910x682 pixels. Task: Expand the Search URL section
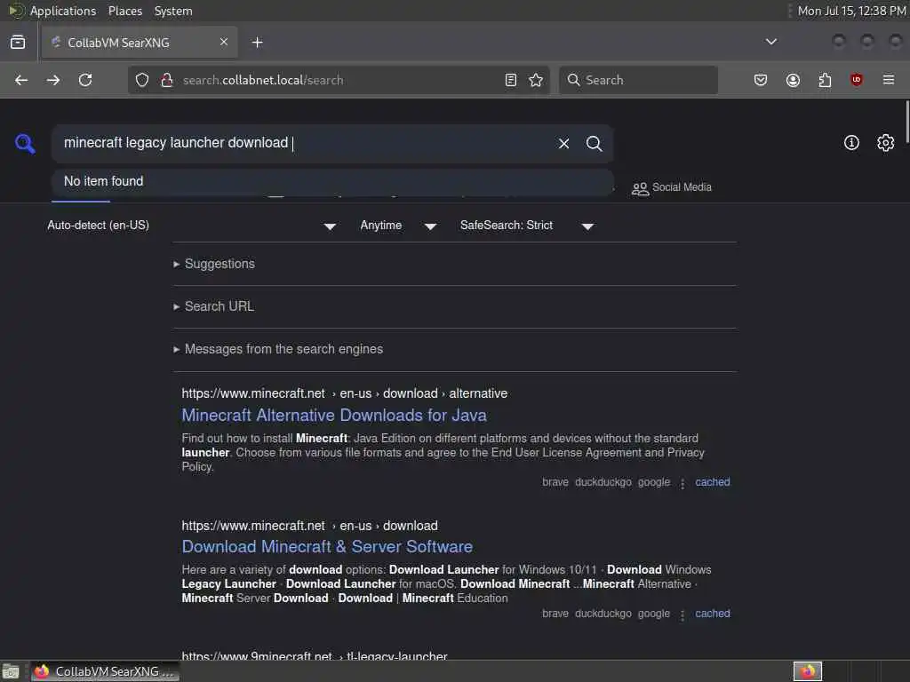point(213,306)
